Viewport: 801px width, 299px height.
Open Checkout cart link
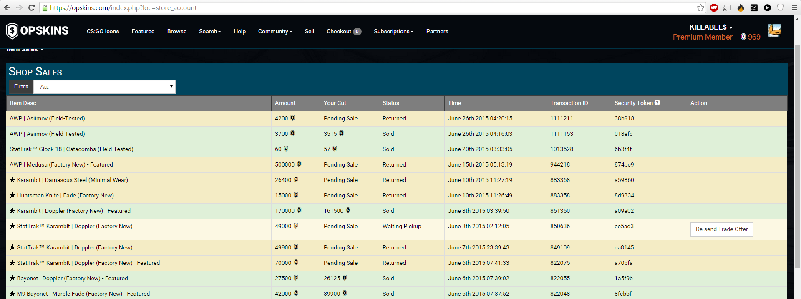pyautogui.click(x=343, y=31)
